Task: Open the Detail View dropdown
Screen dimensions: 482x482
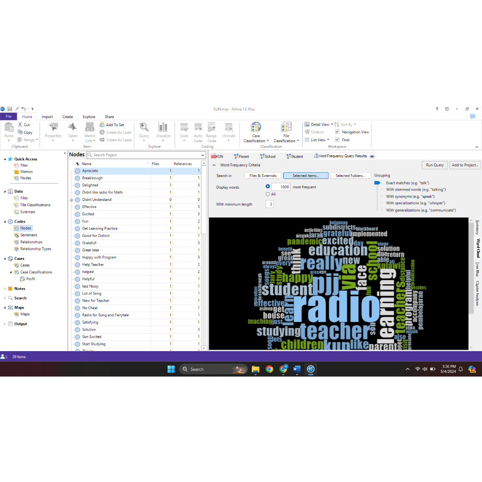Action: click(x=332, y=124)
